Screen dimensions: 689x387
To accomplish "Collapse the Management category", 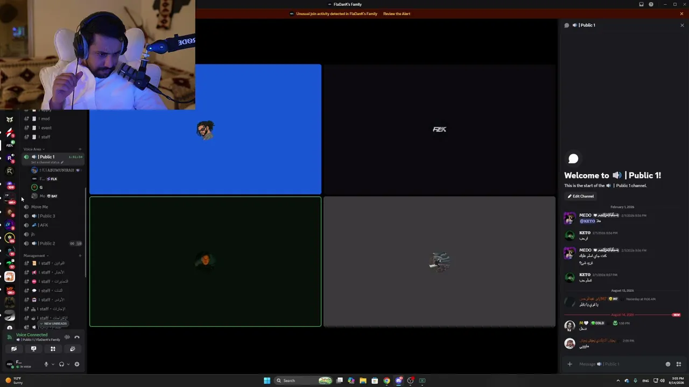I will point(36,256).
